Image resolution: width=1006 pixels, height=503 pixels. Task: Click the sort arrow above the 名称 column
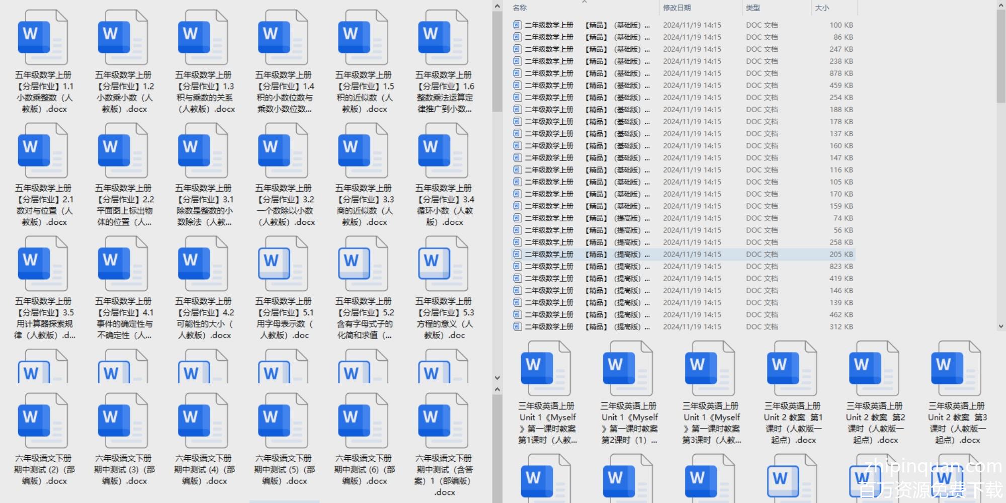[x=584, y=3]
